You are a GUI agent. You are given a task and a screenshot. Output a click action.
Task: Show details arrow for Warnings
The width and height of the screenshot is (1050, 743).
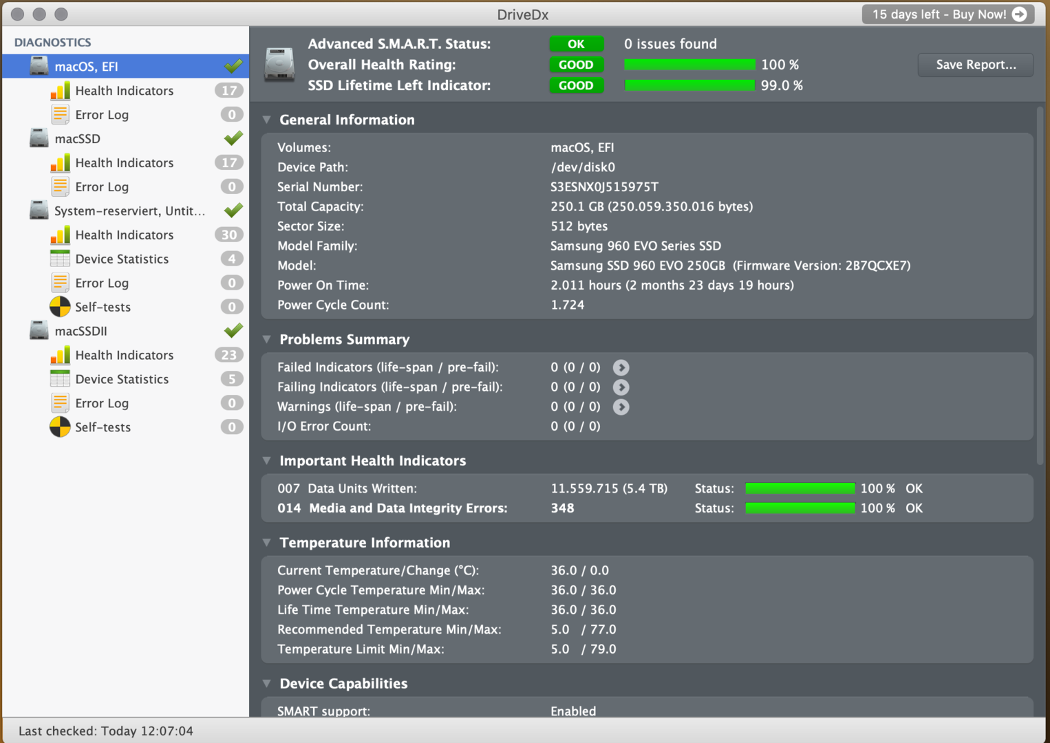[621, 407]
